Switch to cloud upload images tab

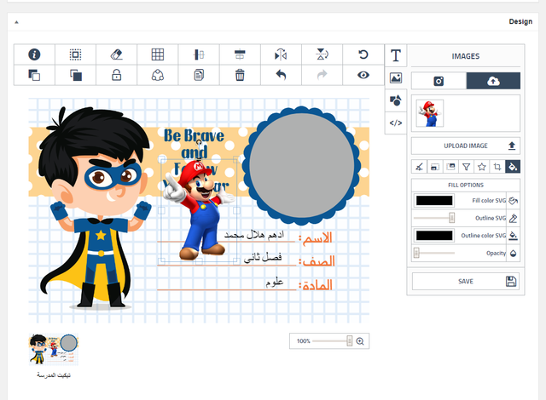(x=493, y=81)
